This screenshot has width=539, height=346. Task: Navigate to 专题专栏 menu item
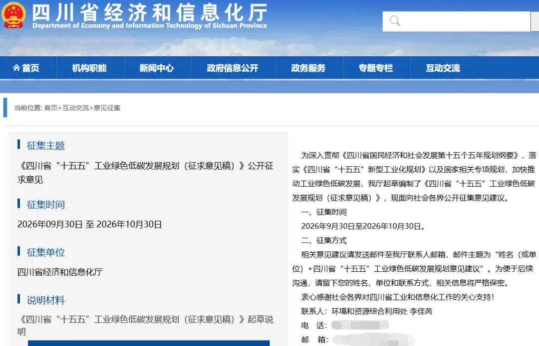376,68
